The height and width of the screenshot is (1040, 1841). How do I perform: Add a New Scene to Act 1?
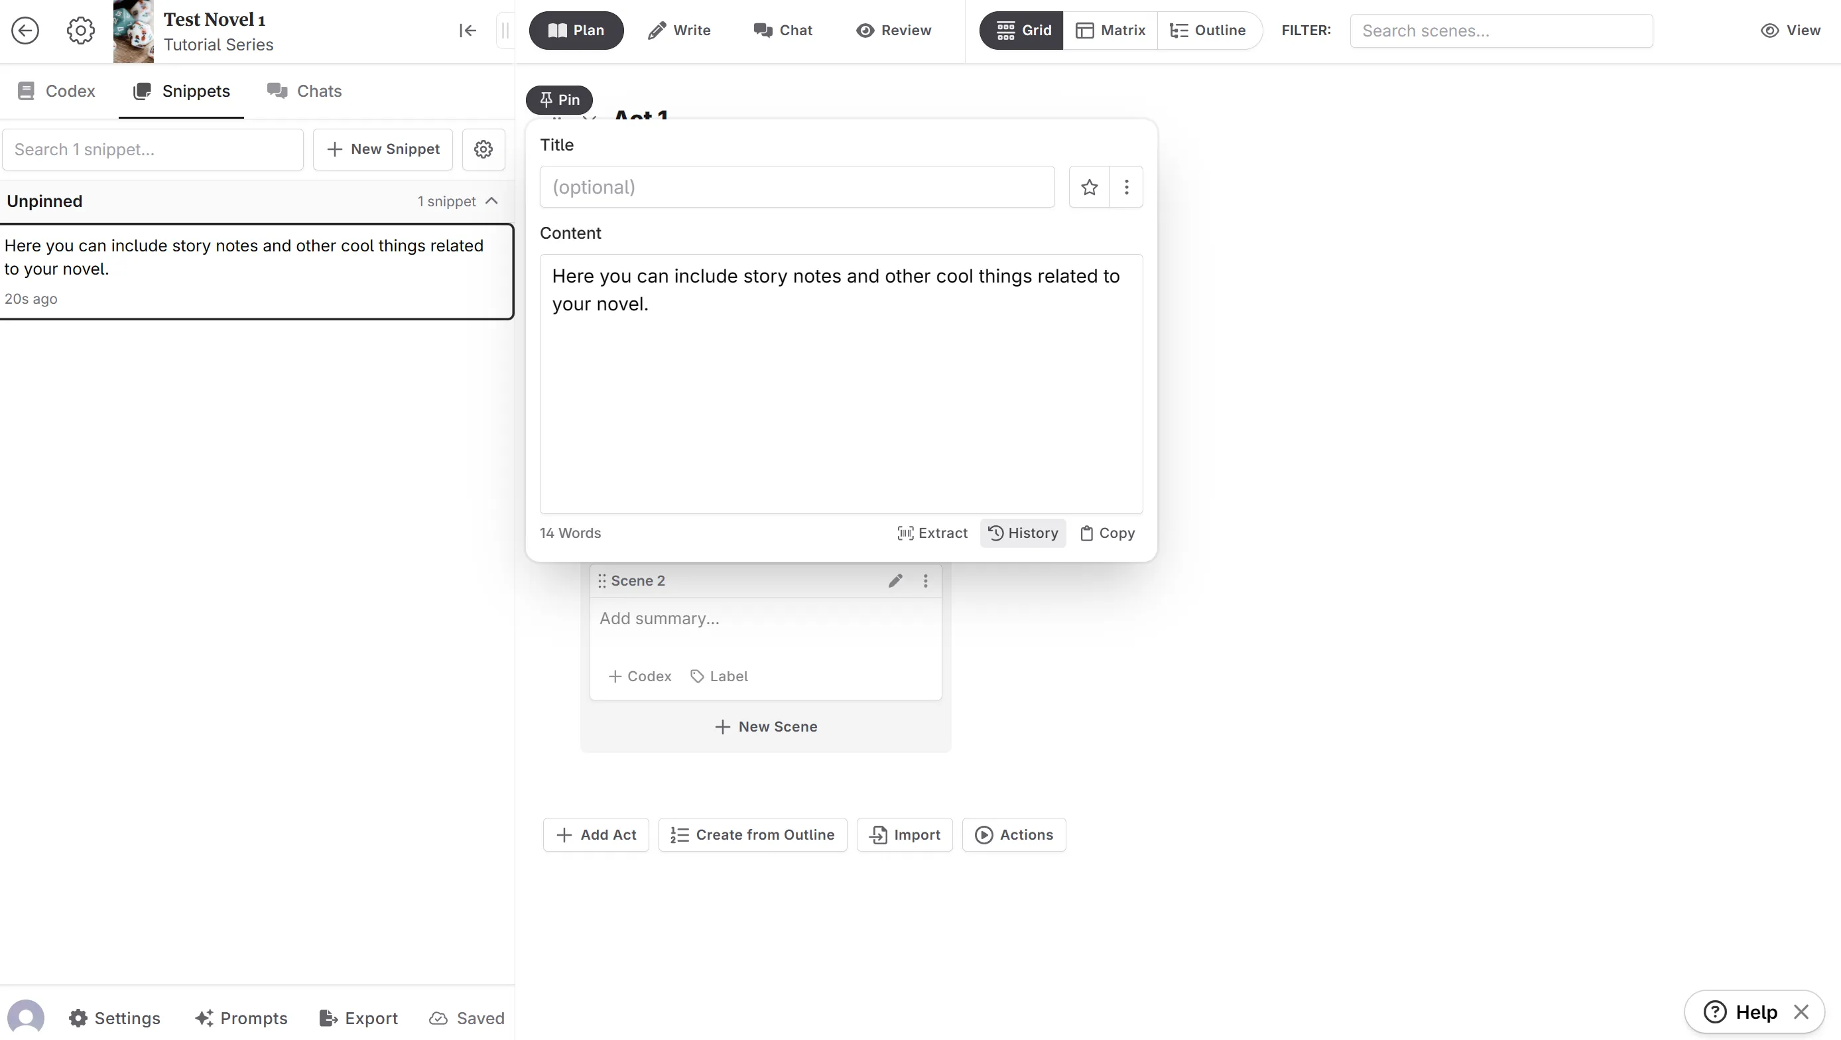765,726
